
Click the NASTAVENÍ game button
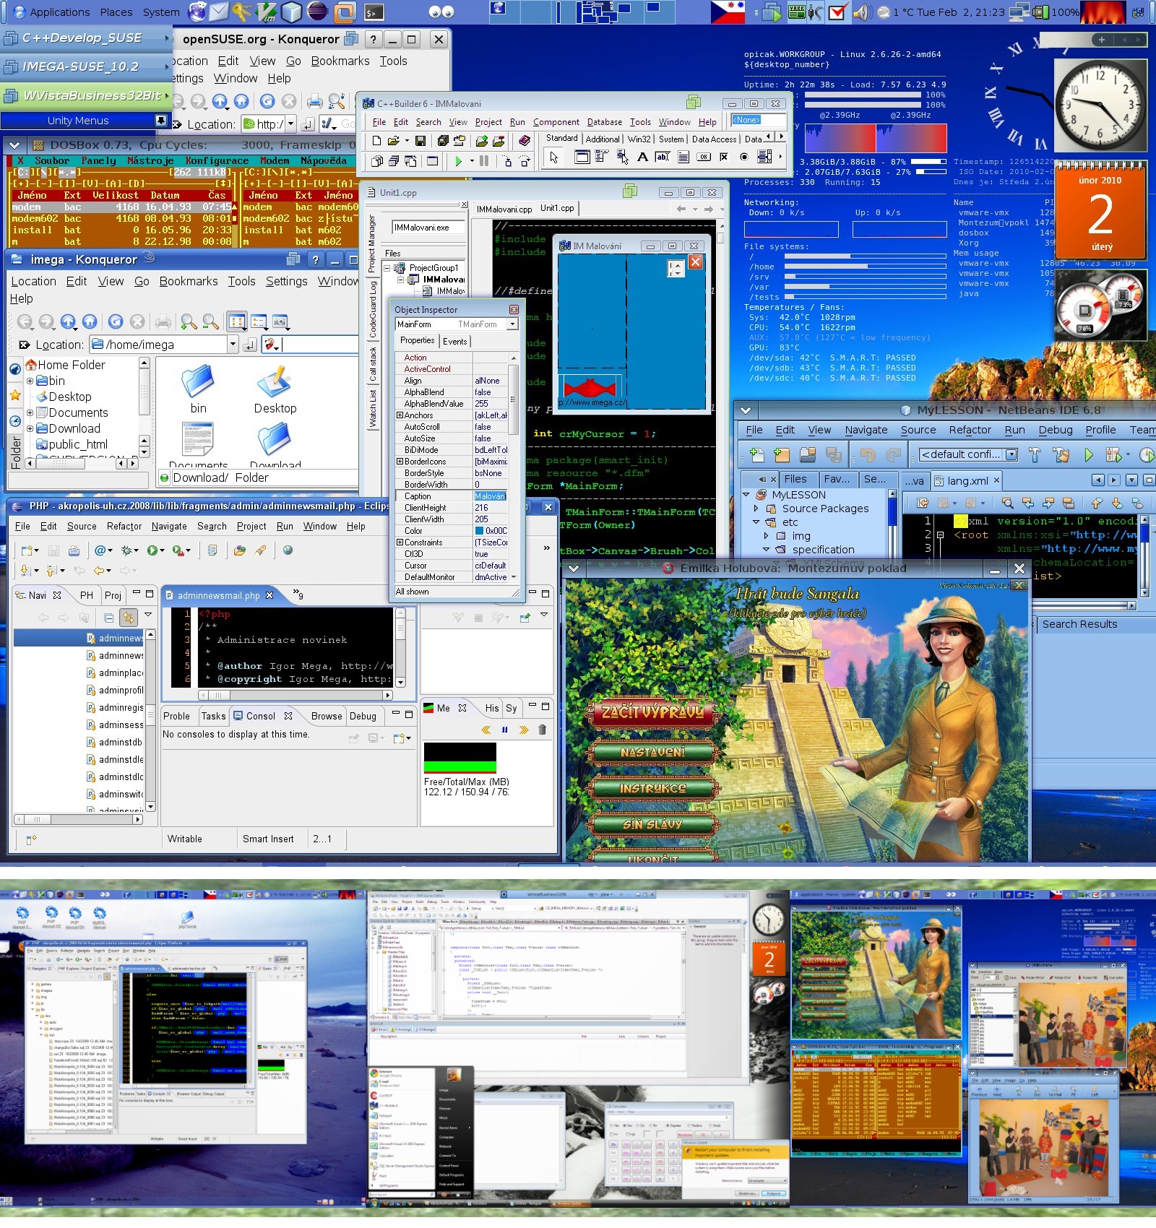[x=652, y=752]
